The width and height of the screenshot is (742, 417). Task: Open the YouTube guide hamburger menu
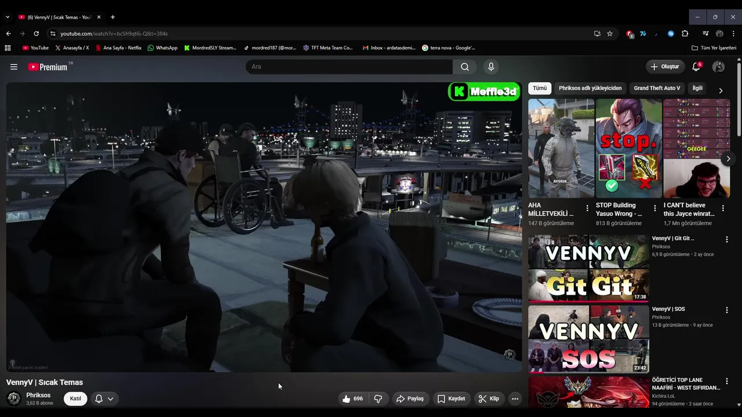(14, 67)
